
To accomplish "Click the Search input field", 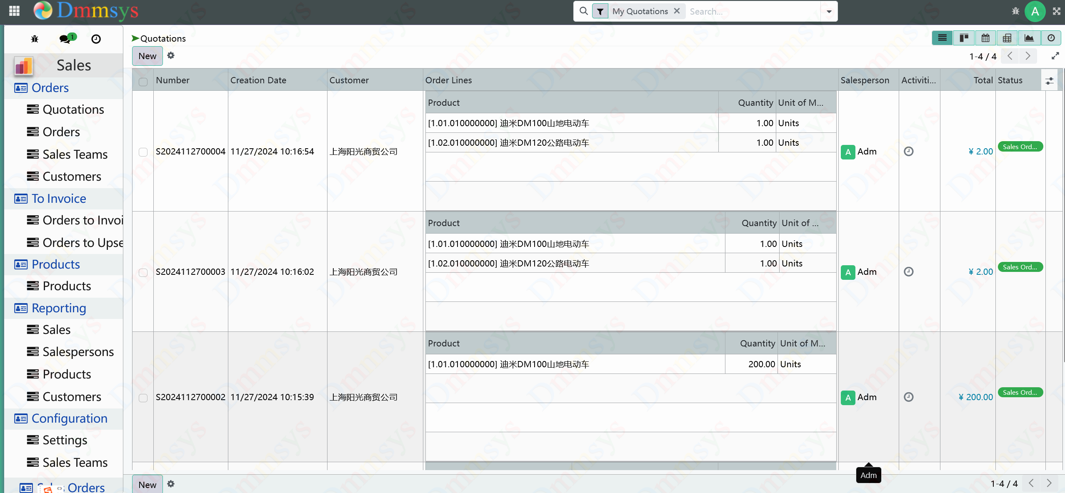I will (x=753, y=12).
